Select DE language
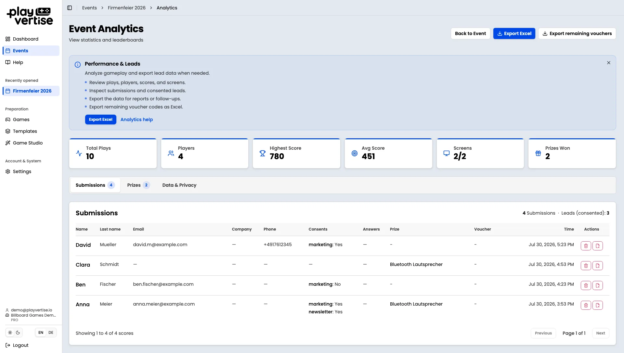Image resolution: width=624 pixels, height=353 pixels. (x=51, y=333)
